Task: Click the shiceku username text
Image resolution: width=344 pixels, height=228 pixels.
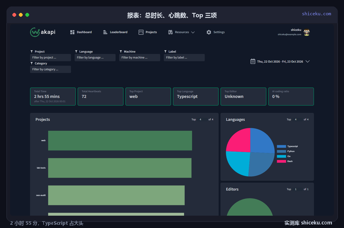Action: coord(296,30)
